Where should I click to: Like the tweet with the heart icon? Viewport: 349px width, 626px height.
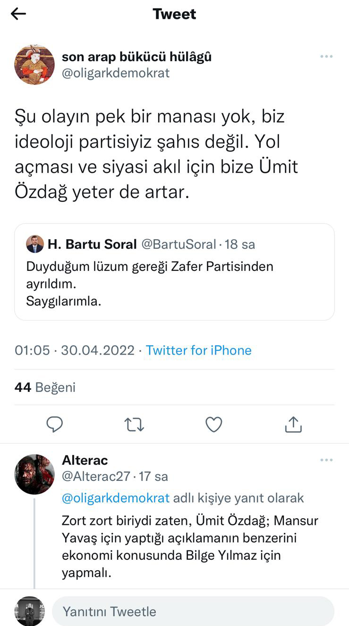point(214,425)
